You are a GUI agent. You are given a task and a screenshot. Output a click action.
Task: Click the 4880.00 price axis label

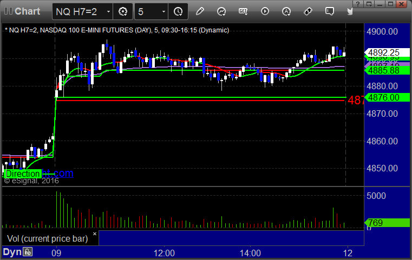(x=382, y=86)
